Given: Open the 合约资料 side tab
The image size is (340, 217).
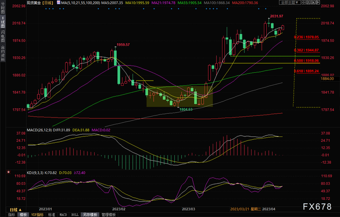Looking at the screenshot, I should point(3,53).
